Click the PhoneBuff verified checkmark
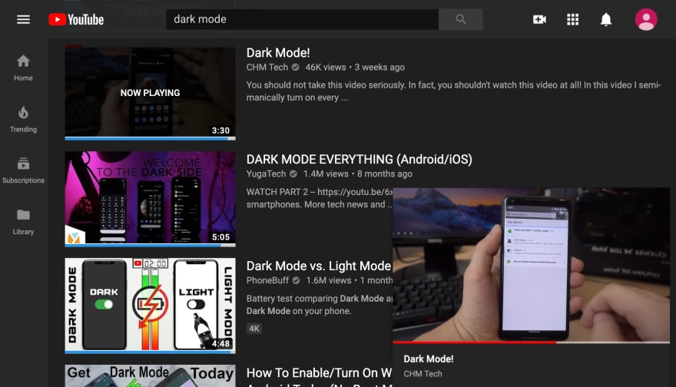The image size is (676, 387). 297,280
